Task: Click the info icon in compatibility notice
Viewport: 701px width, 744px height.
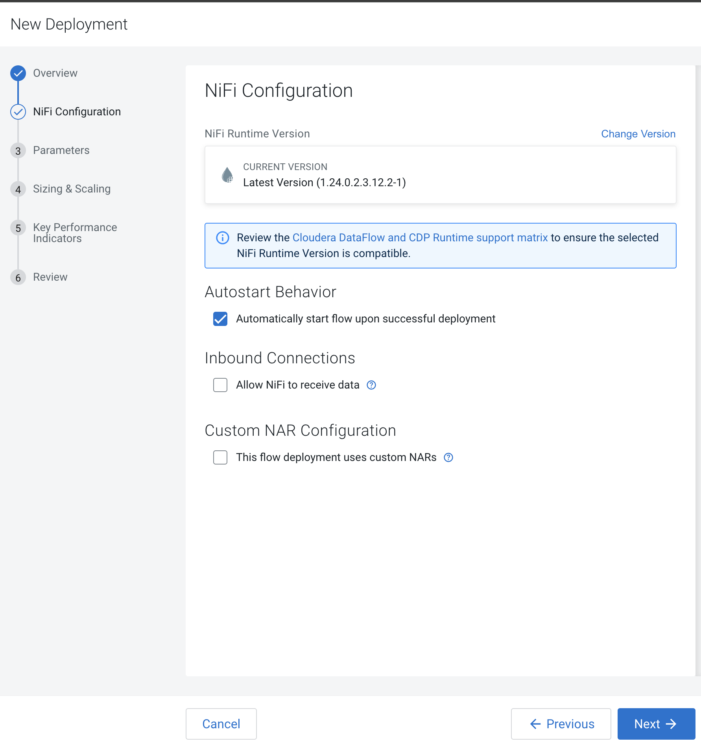Action: tap(223, 238)
